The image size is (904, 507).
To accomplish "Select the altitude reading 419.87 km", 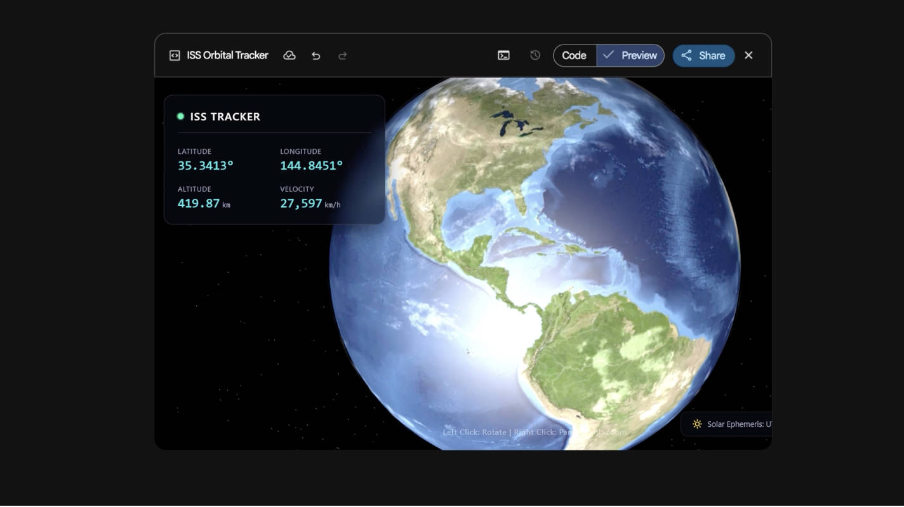I will tap(203, 203).
